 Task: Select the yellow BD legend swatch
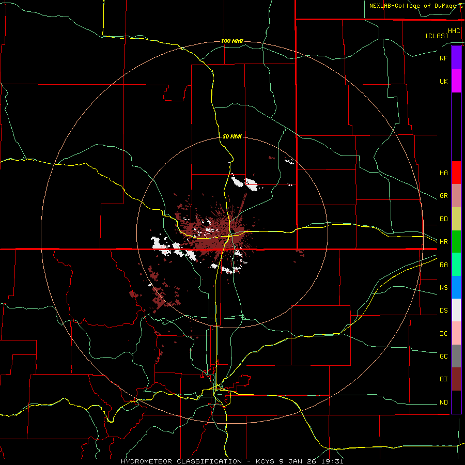point(456,219)
